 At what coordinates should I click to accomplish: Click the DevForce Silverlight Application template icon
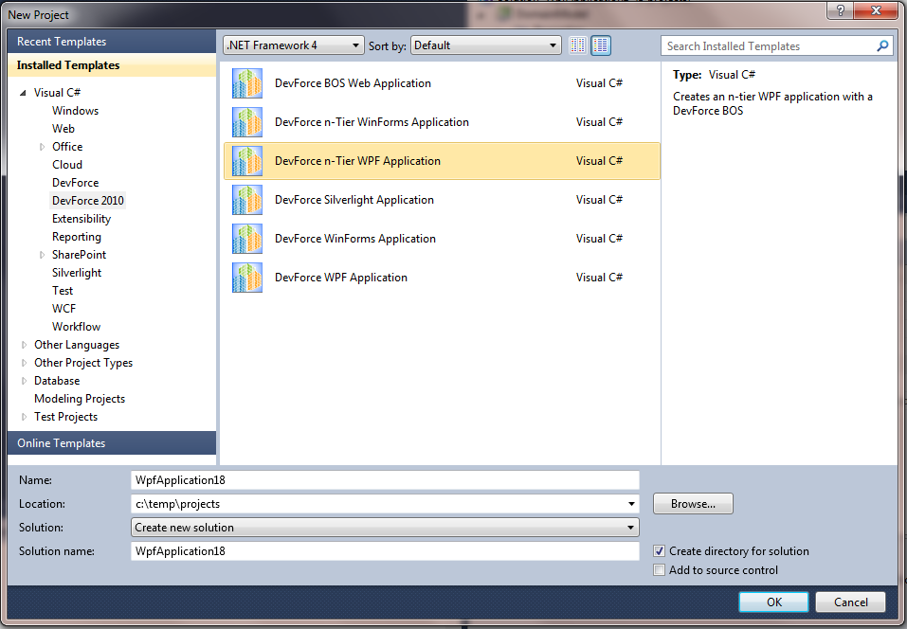[247, 200]
